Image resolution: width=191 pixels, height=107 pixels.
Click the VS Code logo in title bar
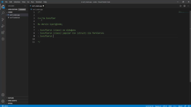2,2
